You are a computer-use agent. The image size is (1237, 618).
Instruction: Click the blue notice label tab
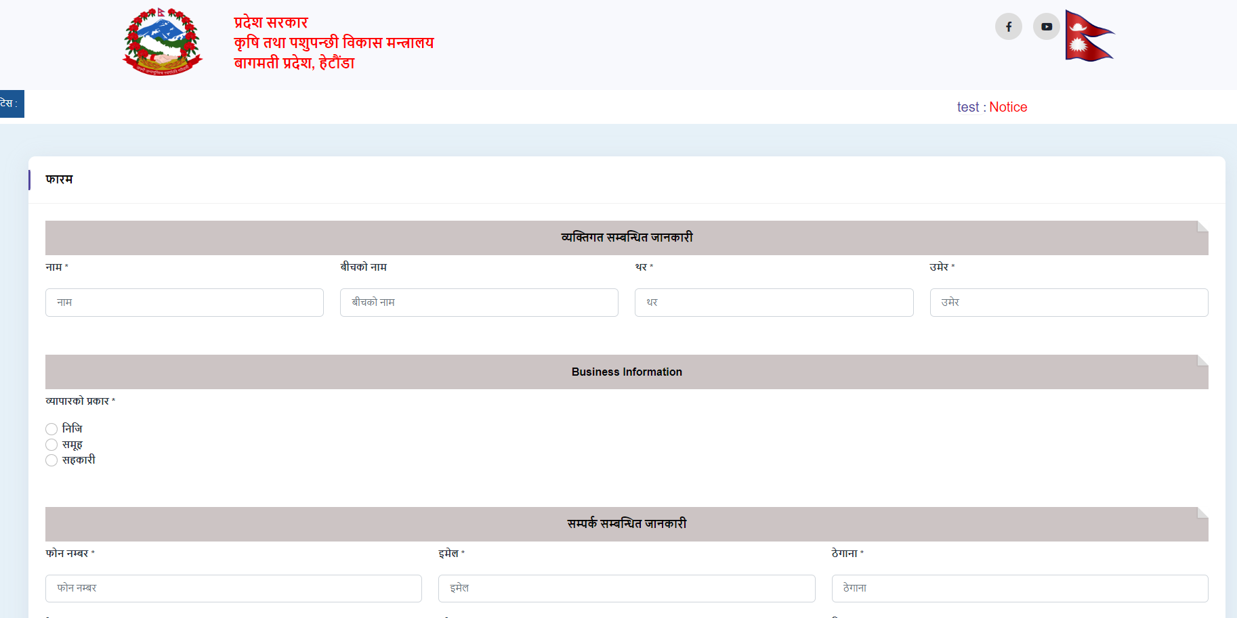(12, 104)
